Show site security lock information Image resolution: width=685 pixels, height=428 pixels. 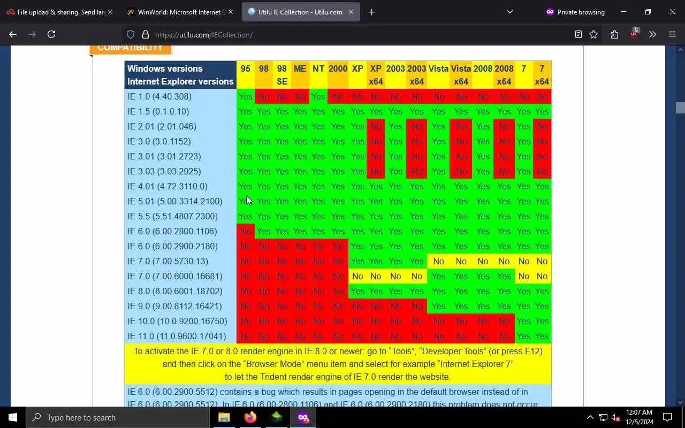[x=145, y=34]
